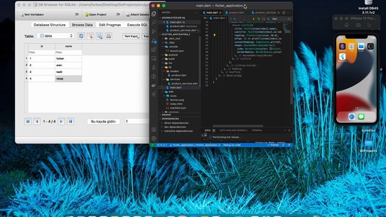Viewport: 386px width, 217px height.
Task: Go to previous record page in DB Browser
Action: [x=37, y=121]
